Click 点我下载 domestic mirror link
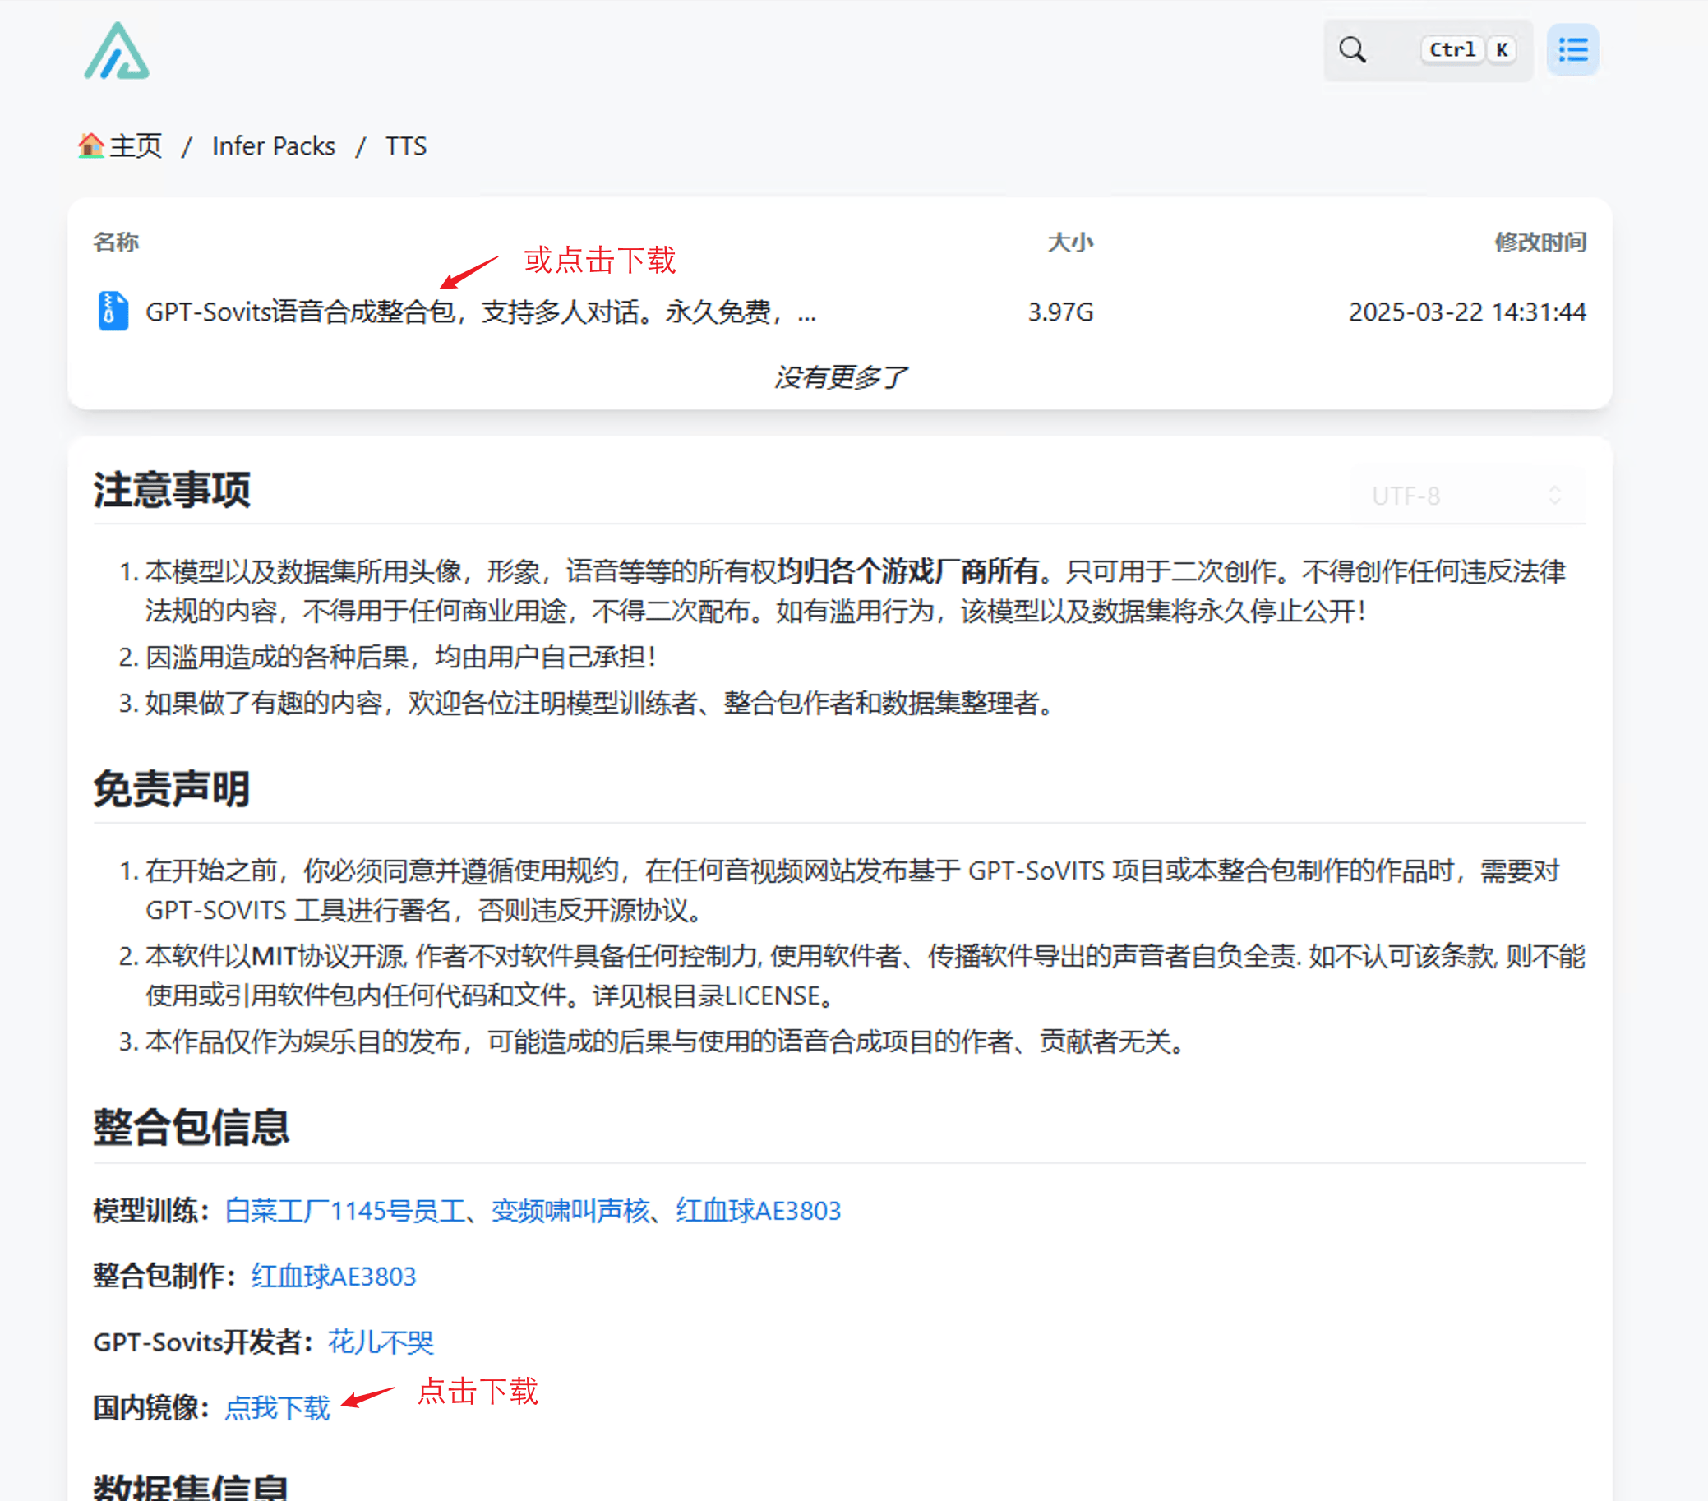The width and height of the screenshot is (1708, 1501). [278, 1407]
